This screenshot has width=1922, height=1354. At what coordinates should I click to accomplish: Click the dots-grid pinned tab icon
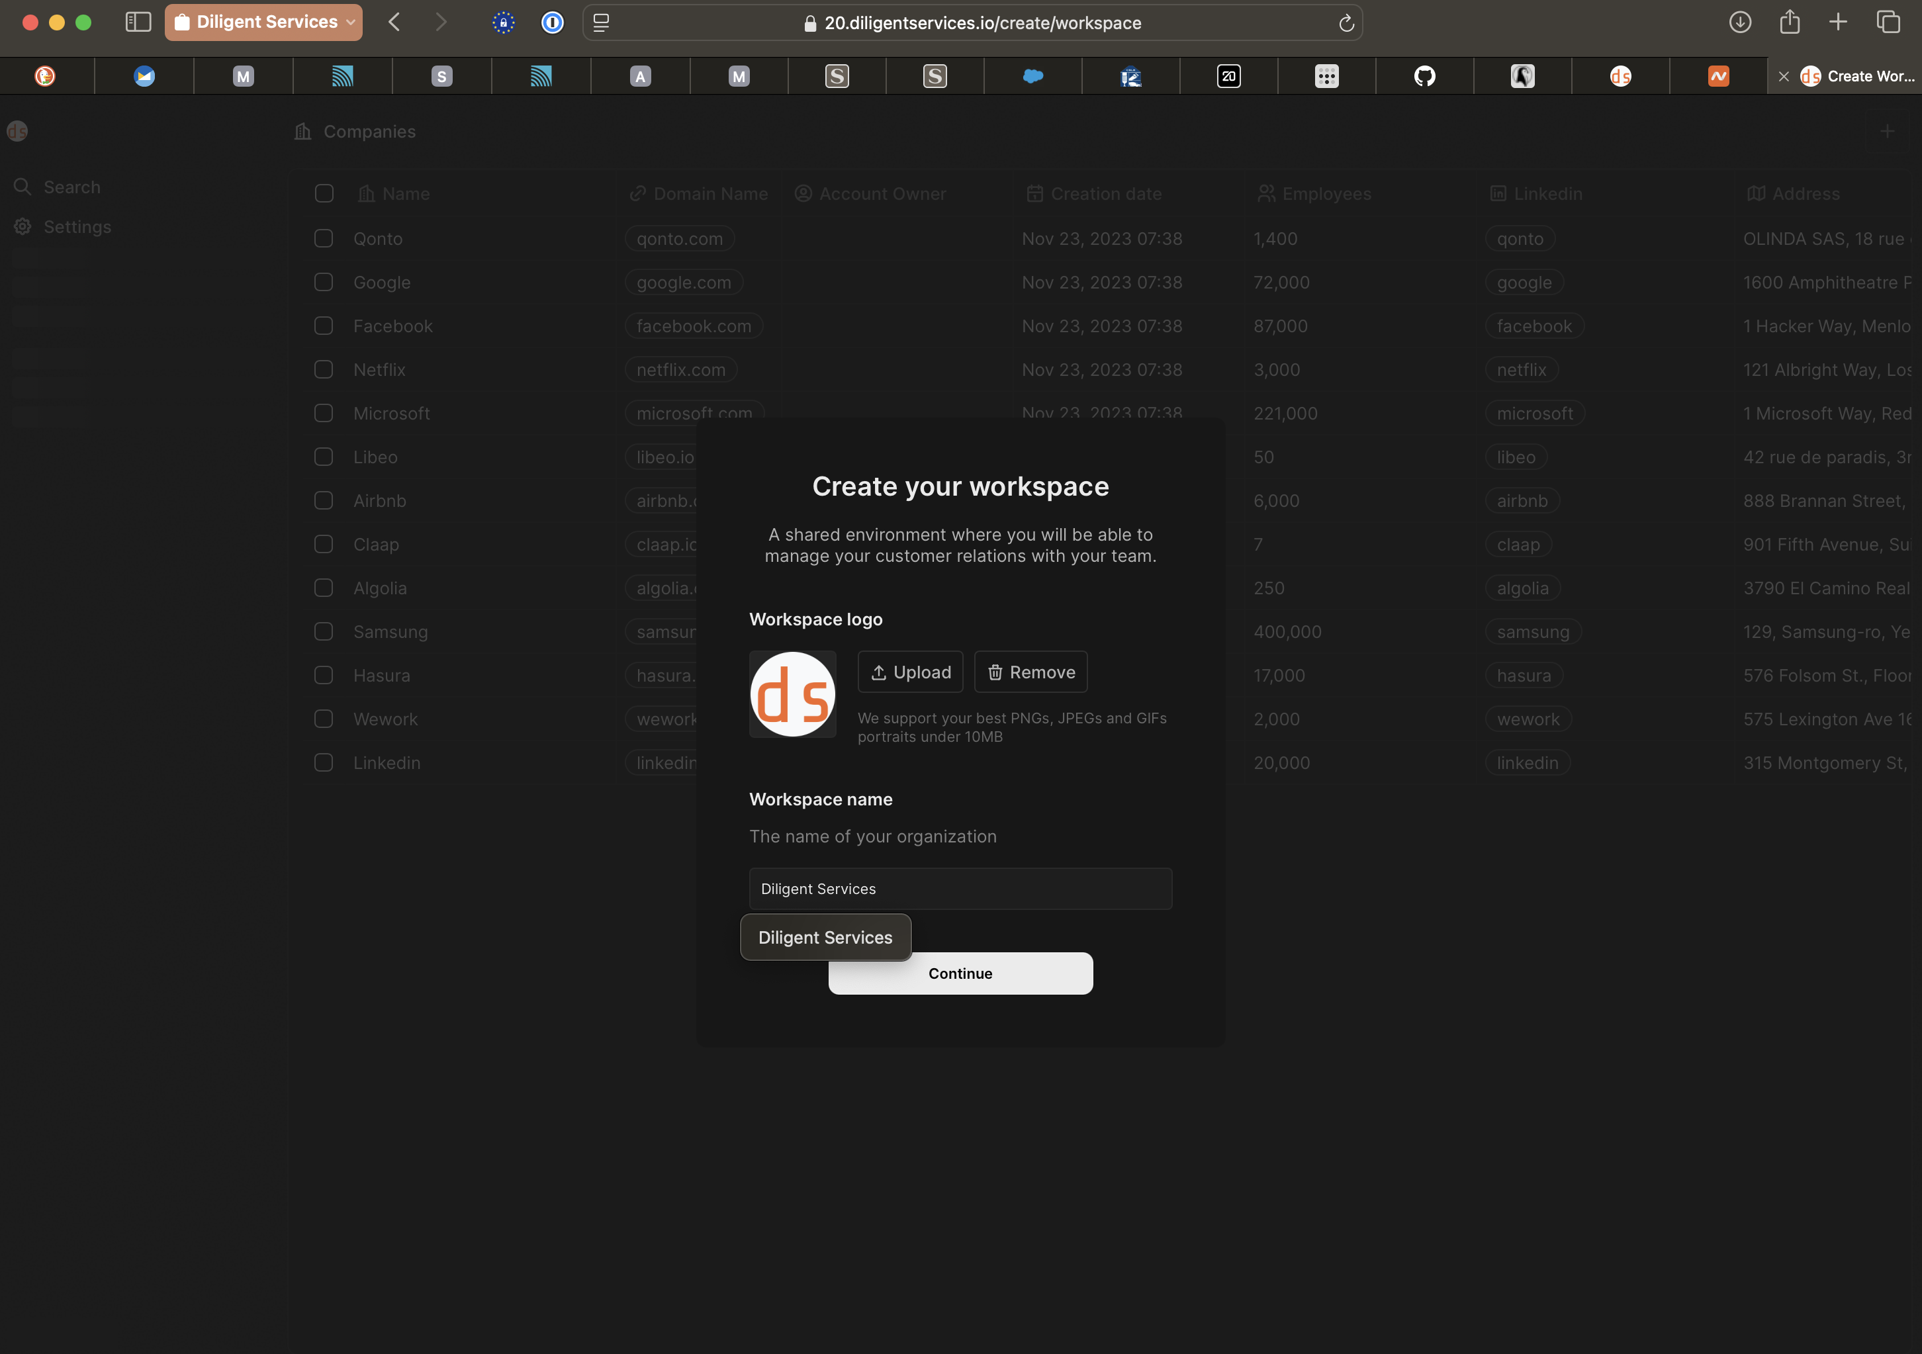(1327, 76)
